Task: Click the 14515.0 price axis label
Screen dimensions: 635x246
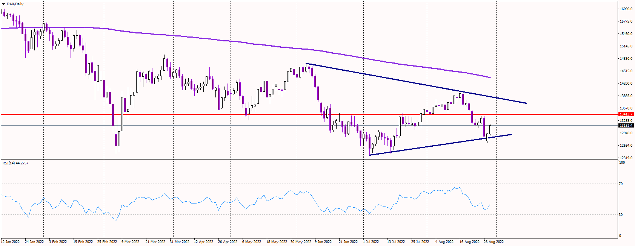Action: point(626,71)
